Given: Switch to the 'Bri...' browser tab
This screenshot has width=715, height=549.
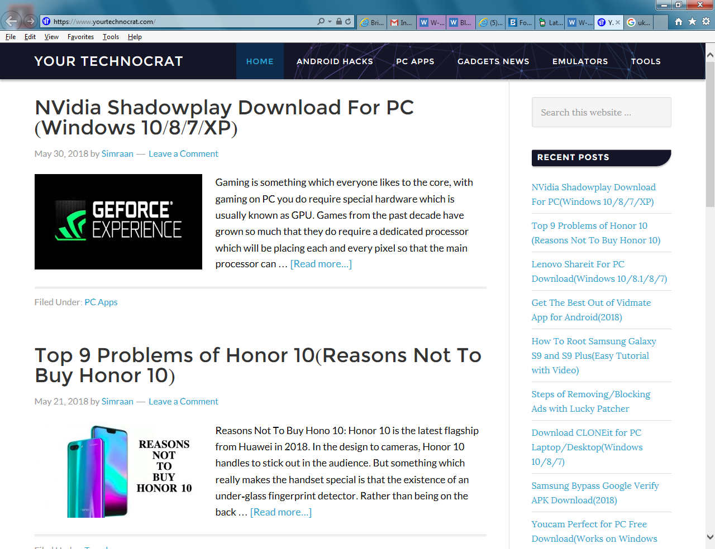Looking at the screenshot, I should pos(371,22).
